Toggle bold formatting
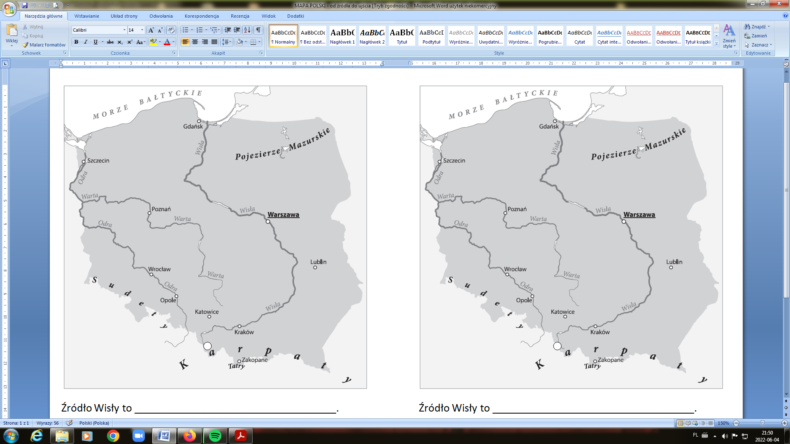This screenshot has height=444, width=790. (76, 42)
